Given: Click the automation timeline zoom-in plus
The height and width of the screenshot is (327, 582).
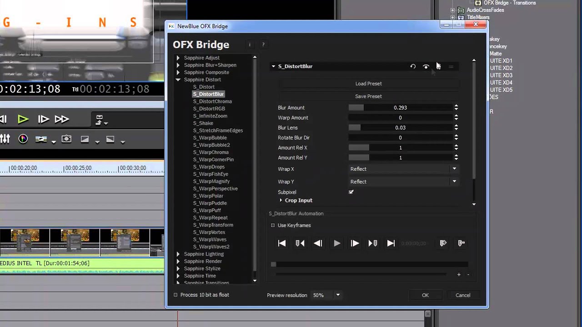Looking at the screenshot, I should tap(459, 274).
